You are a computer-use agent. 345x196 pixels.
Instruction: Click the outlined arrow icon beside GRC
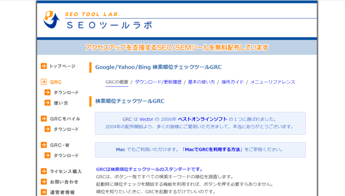click(x=44, y=82)
